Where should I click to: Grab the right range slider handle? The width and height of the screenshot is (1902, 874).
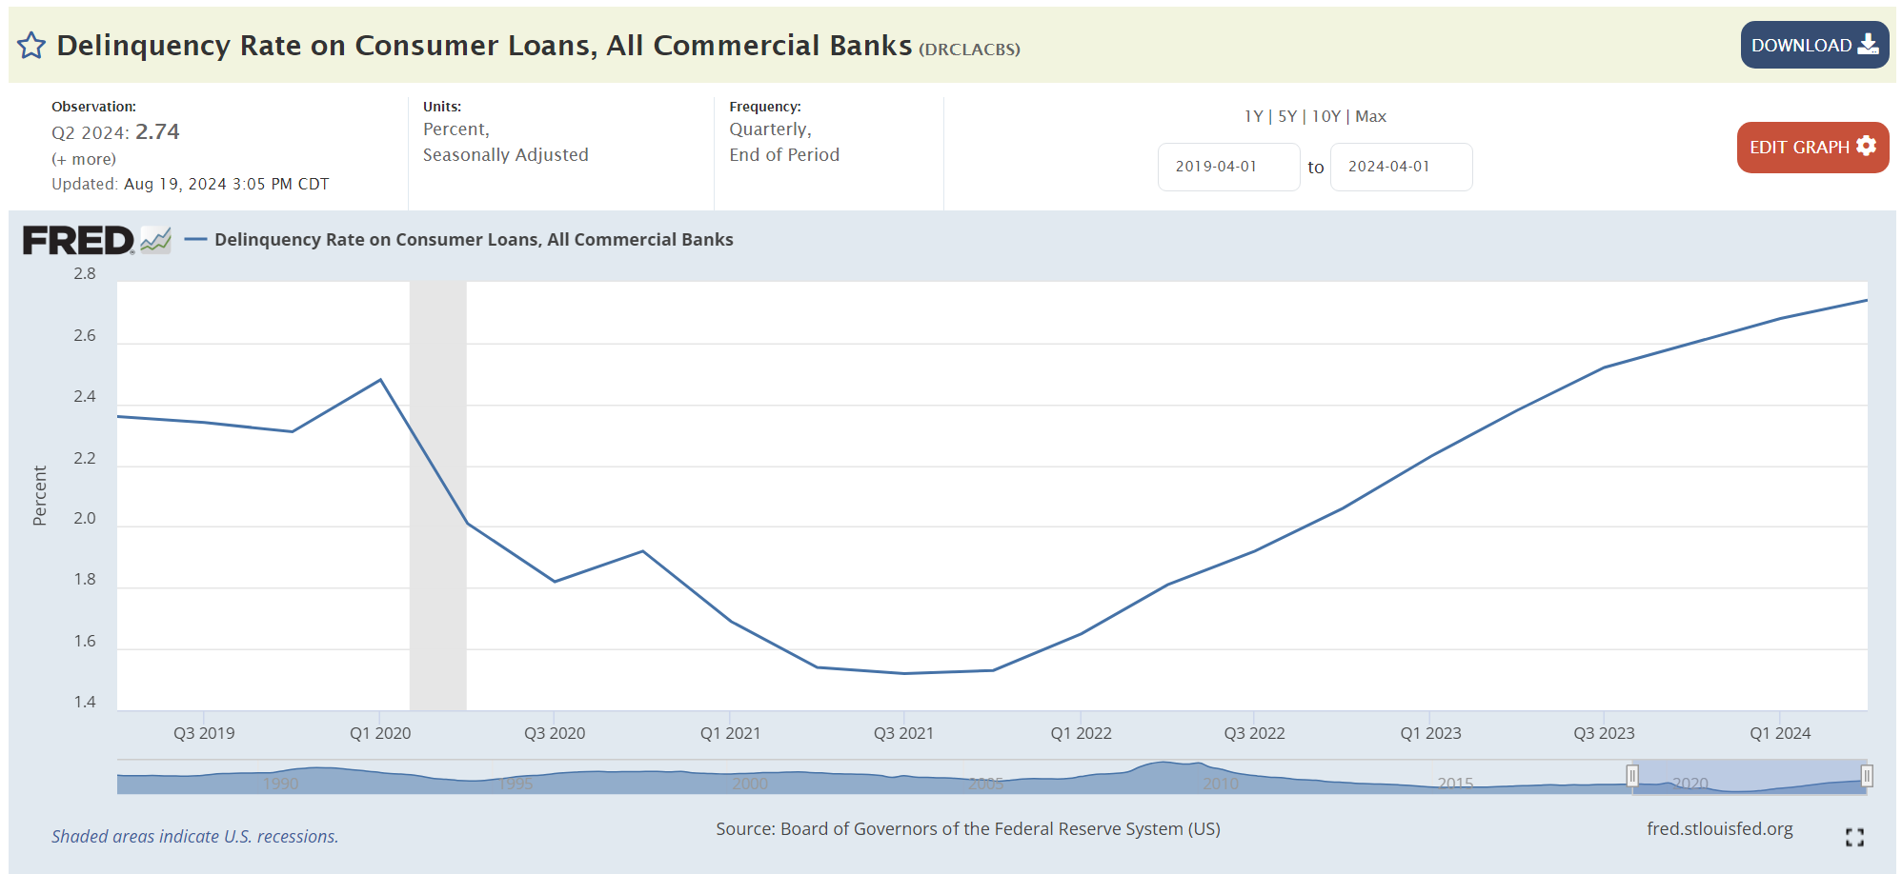coord(1867,776)
